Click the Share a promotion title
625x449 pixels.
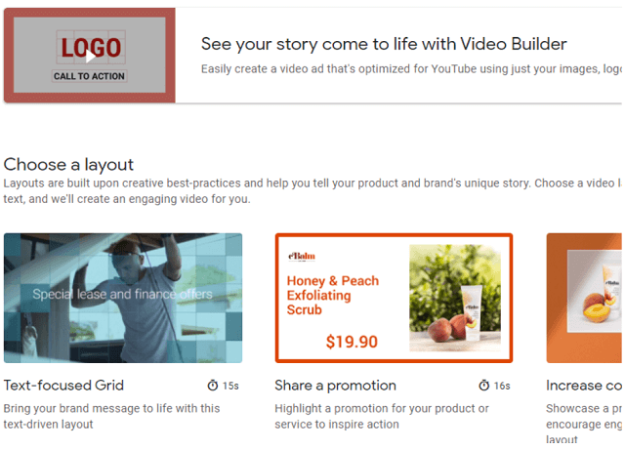[335, 386]
